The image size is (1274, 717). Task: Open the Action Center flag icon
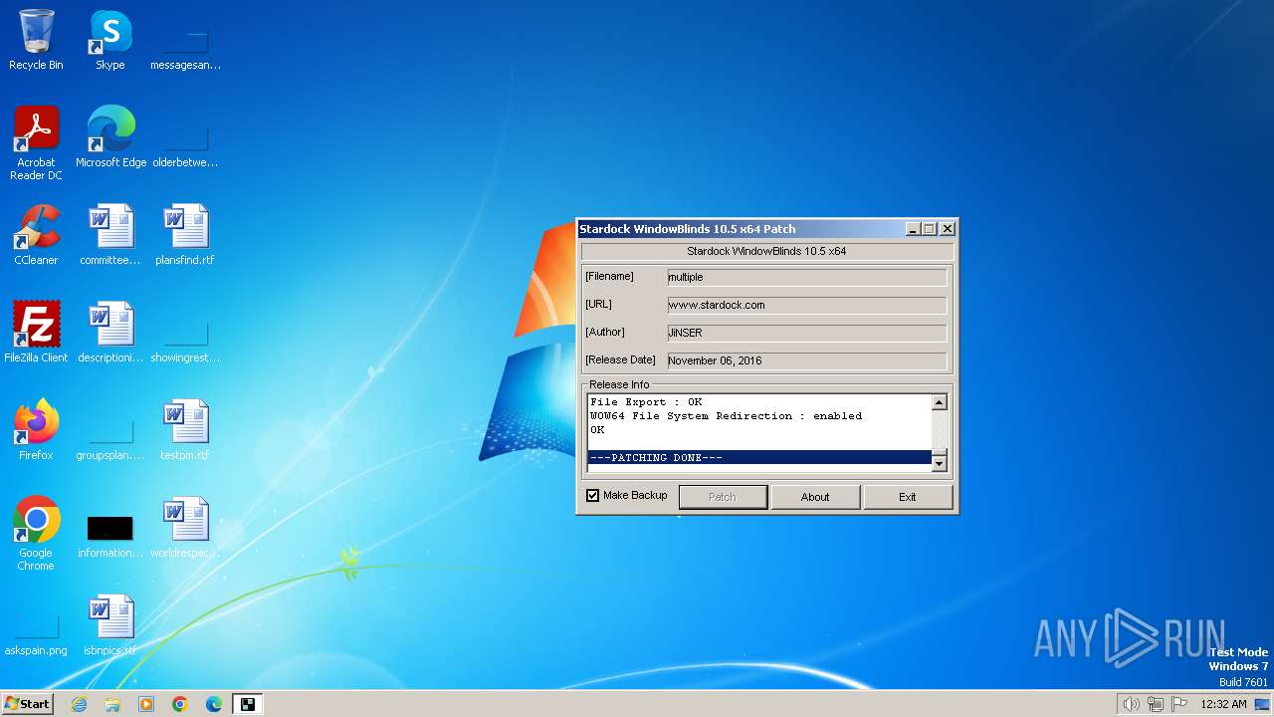click(1179, 704)
